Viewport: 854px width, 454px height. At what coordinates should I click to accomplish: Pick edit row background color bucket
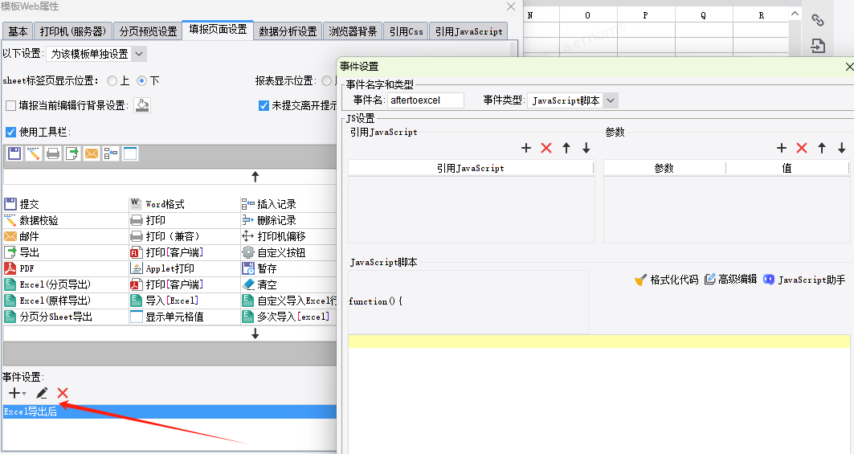pos(142,105)
